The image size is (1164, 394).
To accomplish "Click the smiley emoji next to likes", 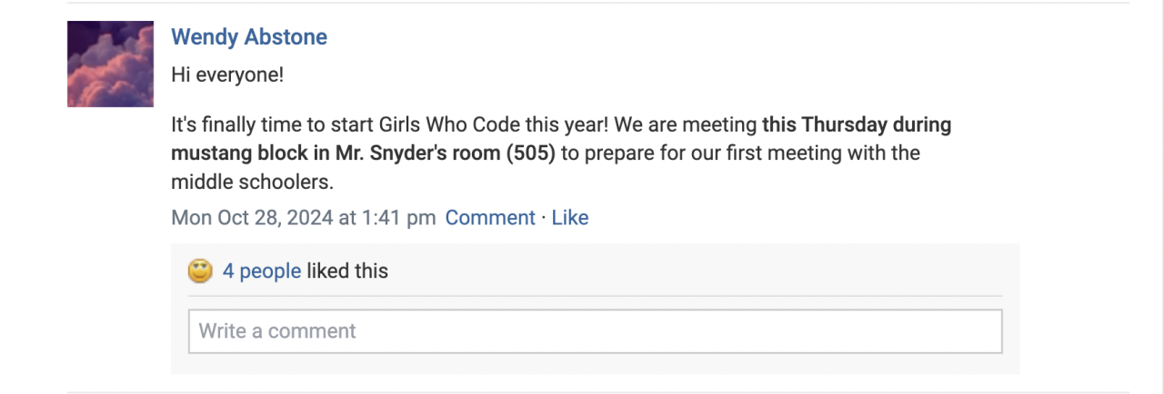I will pos(200,271).
